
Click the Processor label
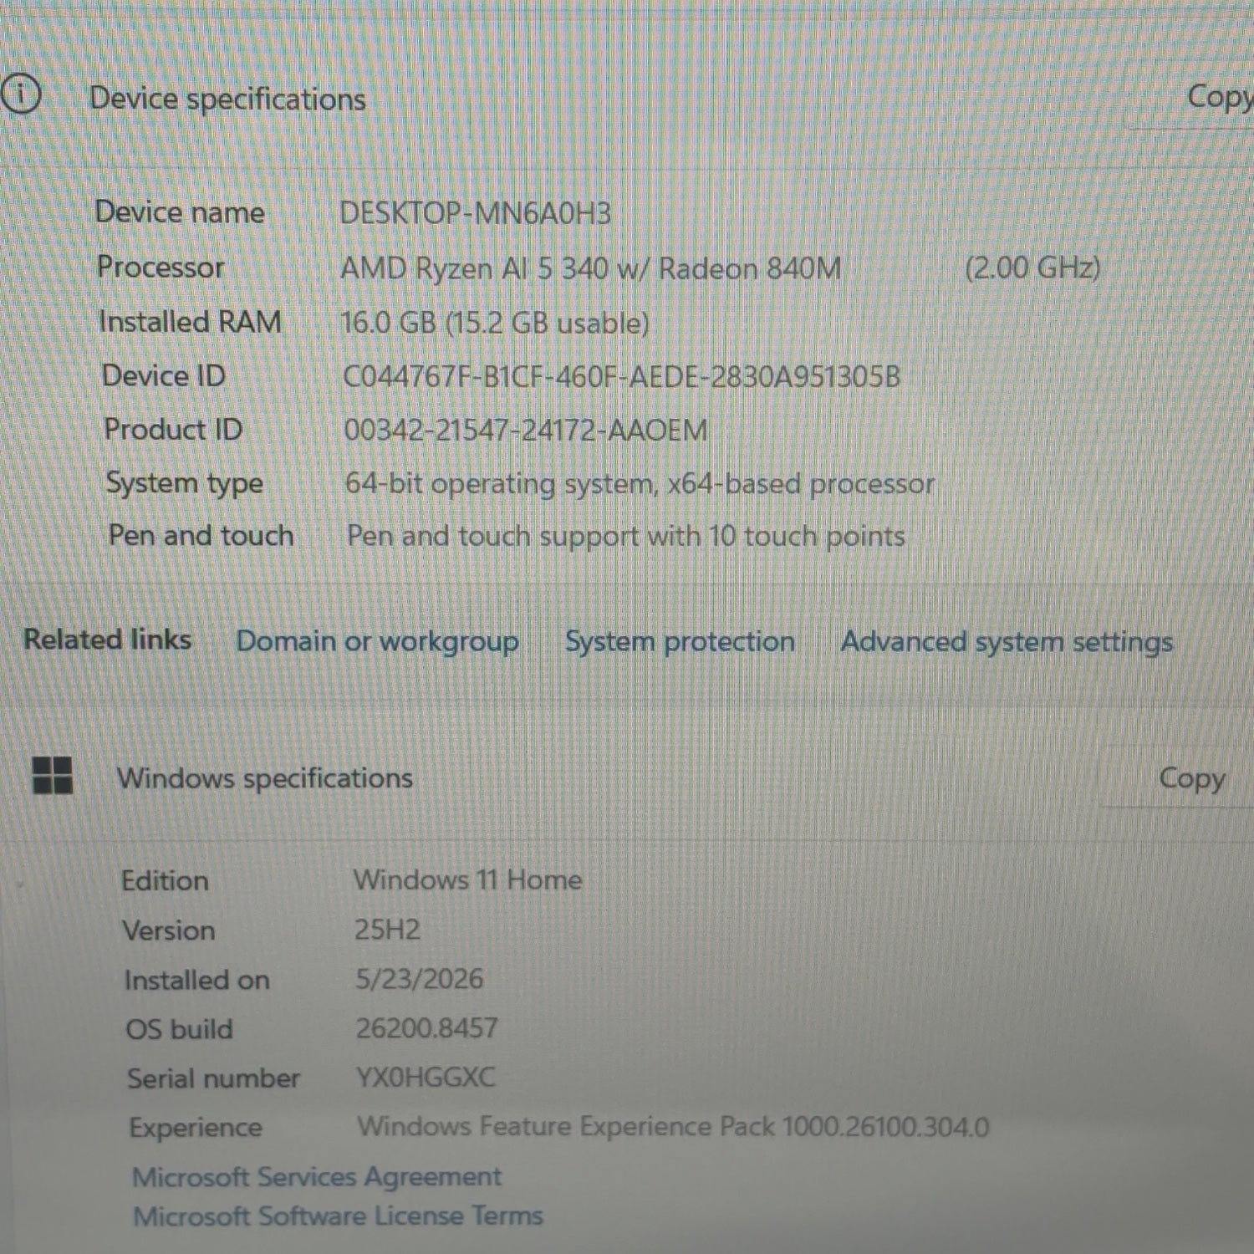161,267
